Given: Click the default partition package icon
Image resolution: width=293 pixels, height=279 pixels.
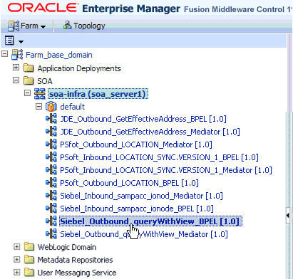Looking at the screenshot, I should tap(51, 107).
